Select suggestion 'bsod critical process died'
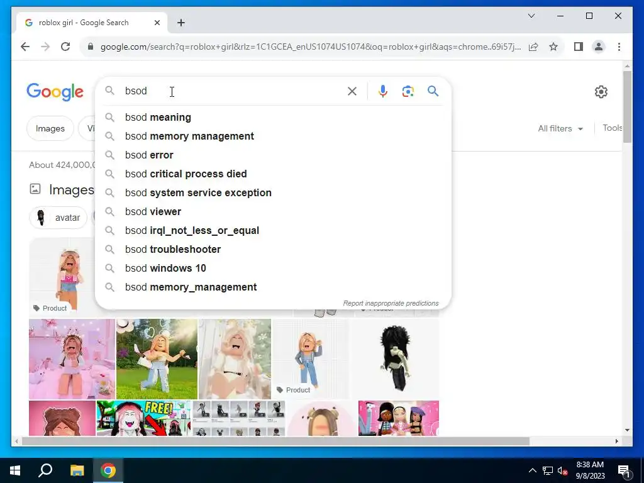This screenshot has height=483, width=644. click(273, 174)
